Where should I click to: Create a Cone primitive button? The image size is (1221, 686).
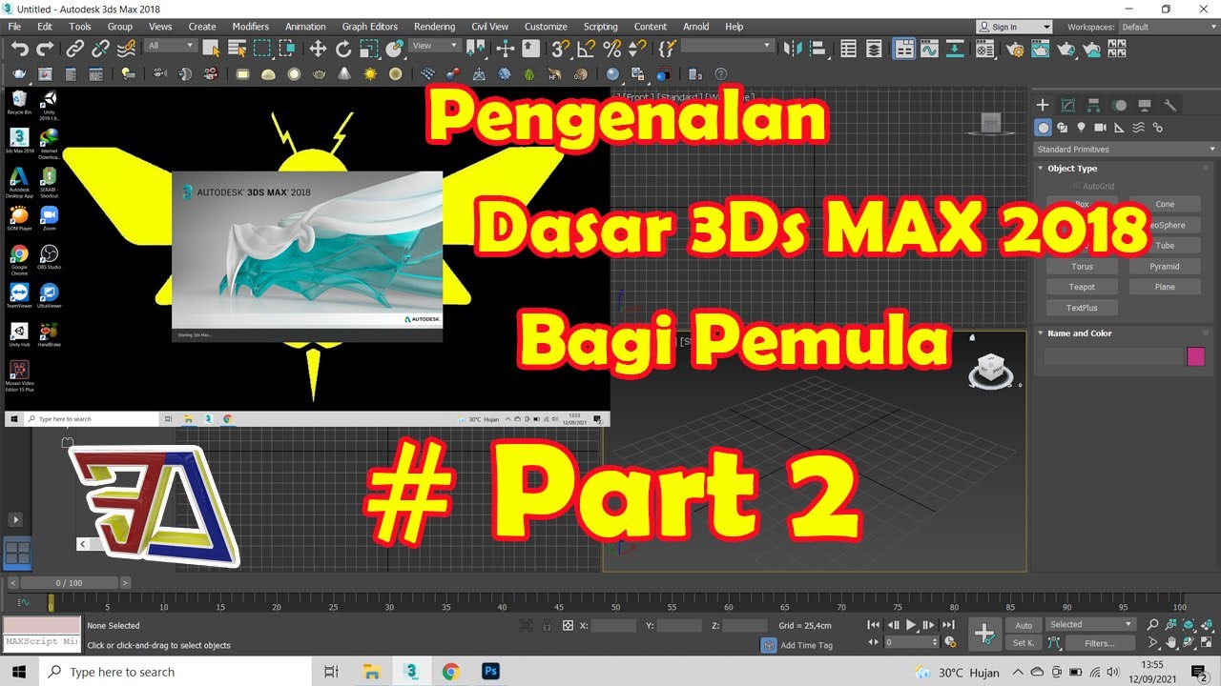1165,204
